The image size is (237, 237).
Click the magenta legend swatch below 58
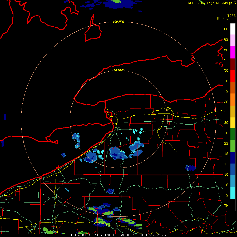[233, 52]
